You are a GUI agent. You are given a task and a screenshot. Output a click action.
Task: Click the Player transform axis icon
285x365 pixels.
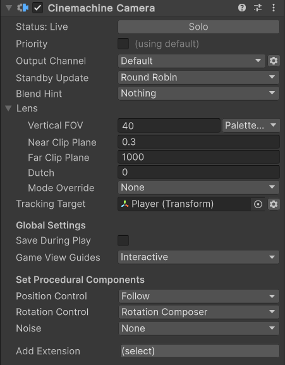(x=125, y=204)
